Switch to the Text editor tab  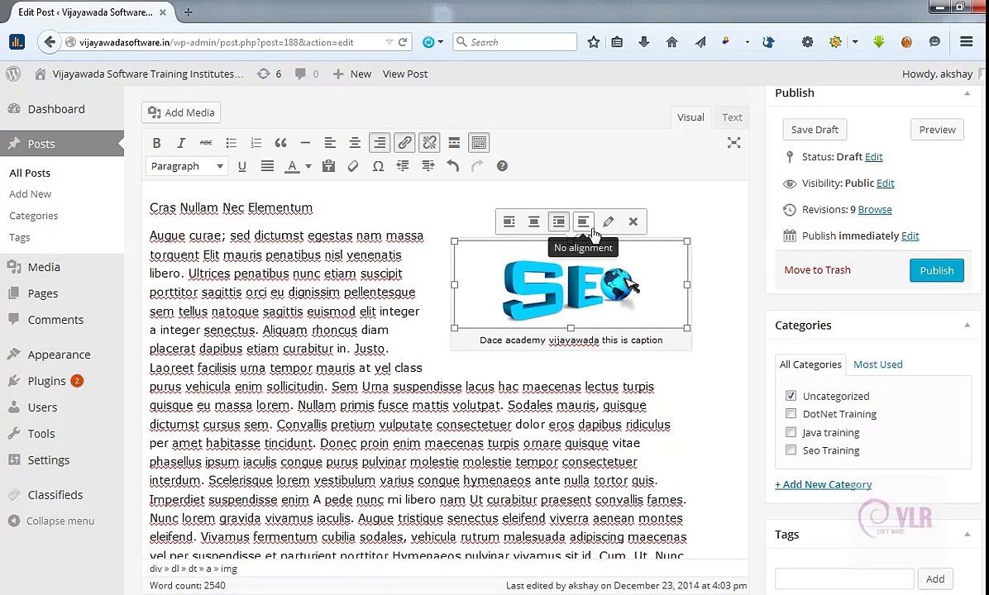coord(732,117)
